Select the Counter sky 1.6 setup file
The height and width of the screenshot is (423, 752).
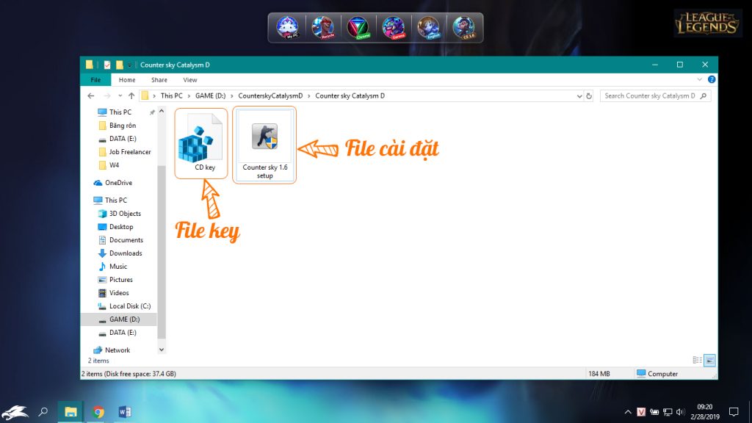click(264, 145)
